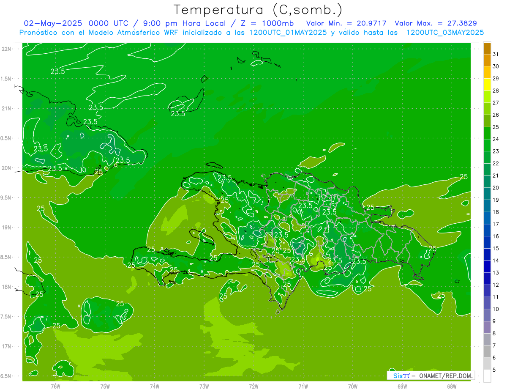Click the '9' value on the color scale

click(x=494, y=321)
